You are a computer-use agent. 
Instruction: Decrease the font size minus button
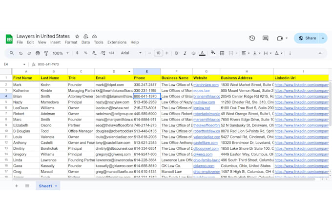pyautogui.click(x=149, y=53)
